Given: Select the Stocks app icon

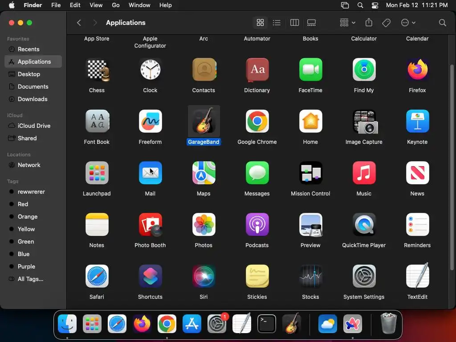Looking at the screenshot, I should [310, 276].
